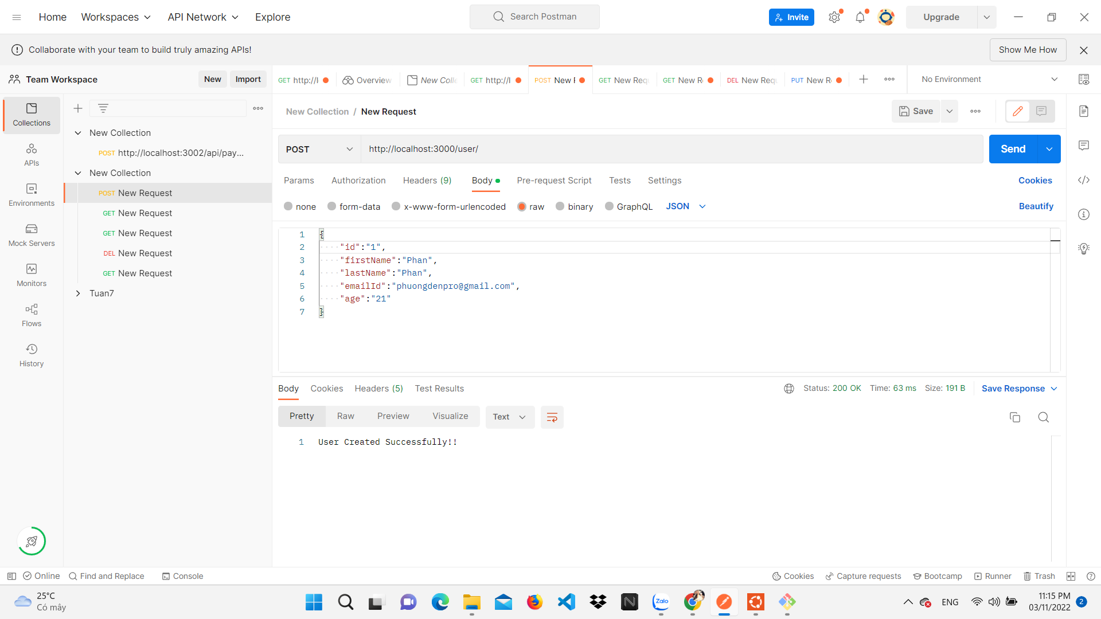Toggle the two-pane view icon in footer

(1071, 576)
